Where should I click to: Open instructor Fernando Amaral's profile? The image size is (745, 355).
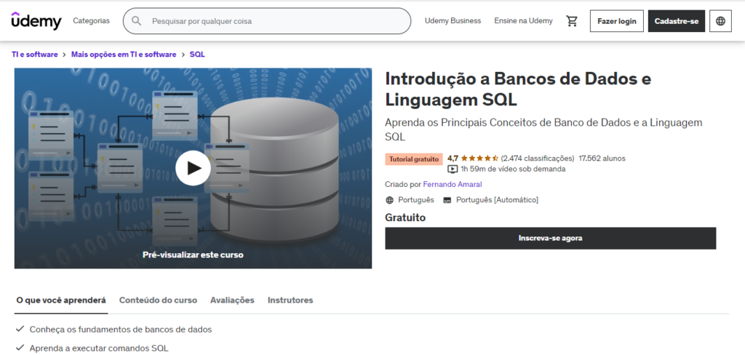pyautogui.click(x=453, y=184)
